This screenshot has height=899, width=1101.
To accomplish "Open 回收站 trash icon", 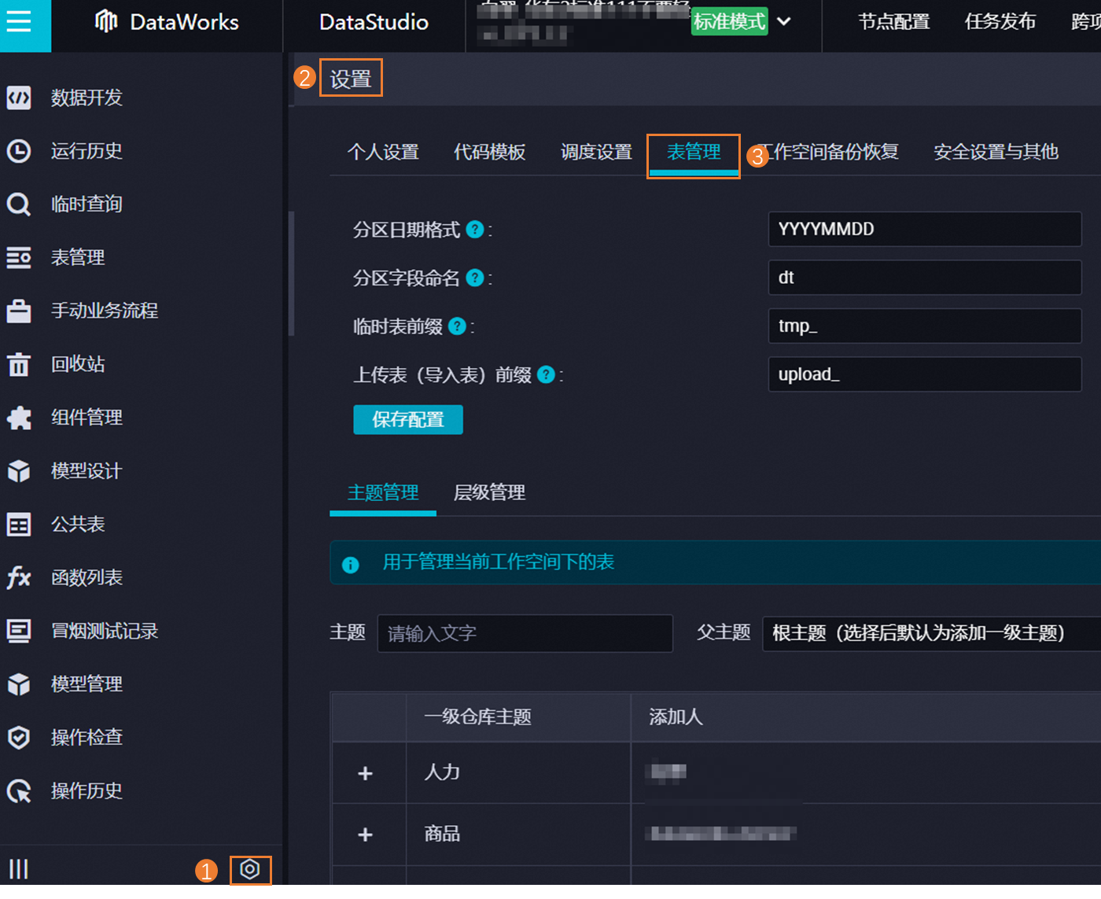I will (19, 364).
